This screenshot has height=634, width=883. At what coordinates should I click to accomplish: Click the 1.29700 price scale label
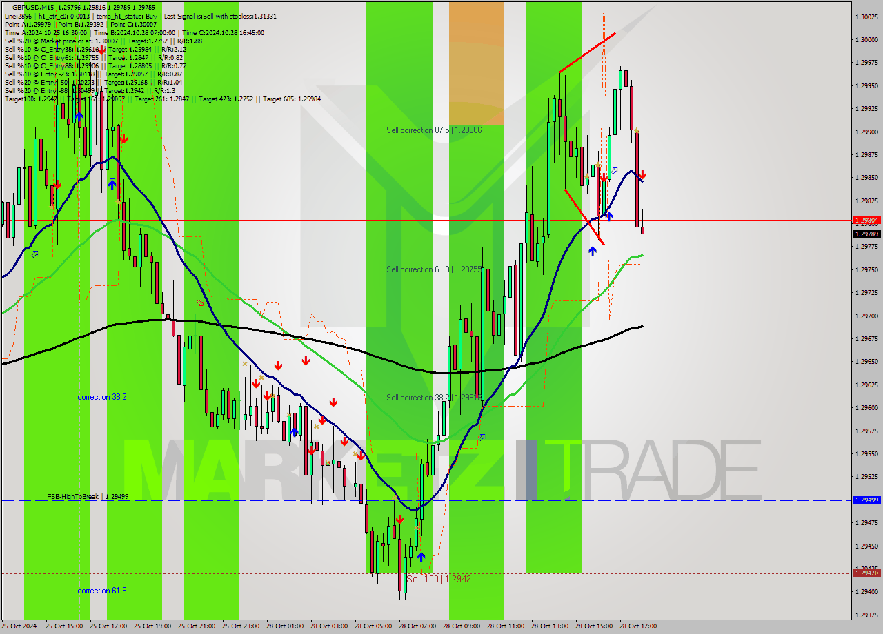[866, 316]
